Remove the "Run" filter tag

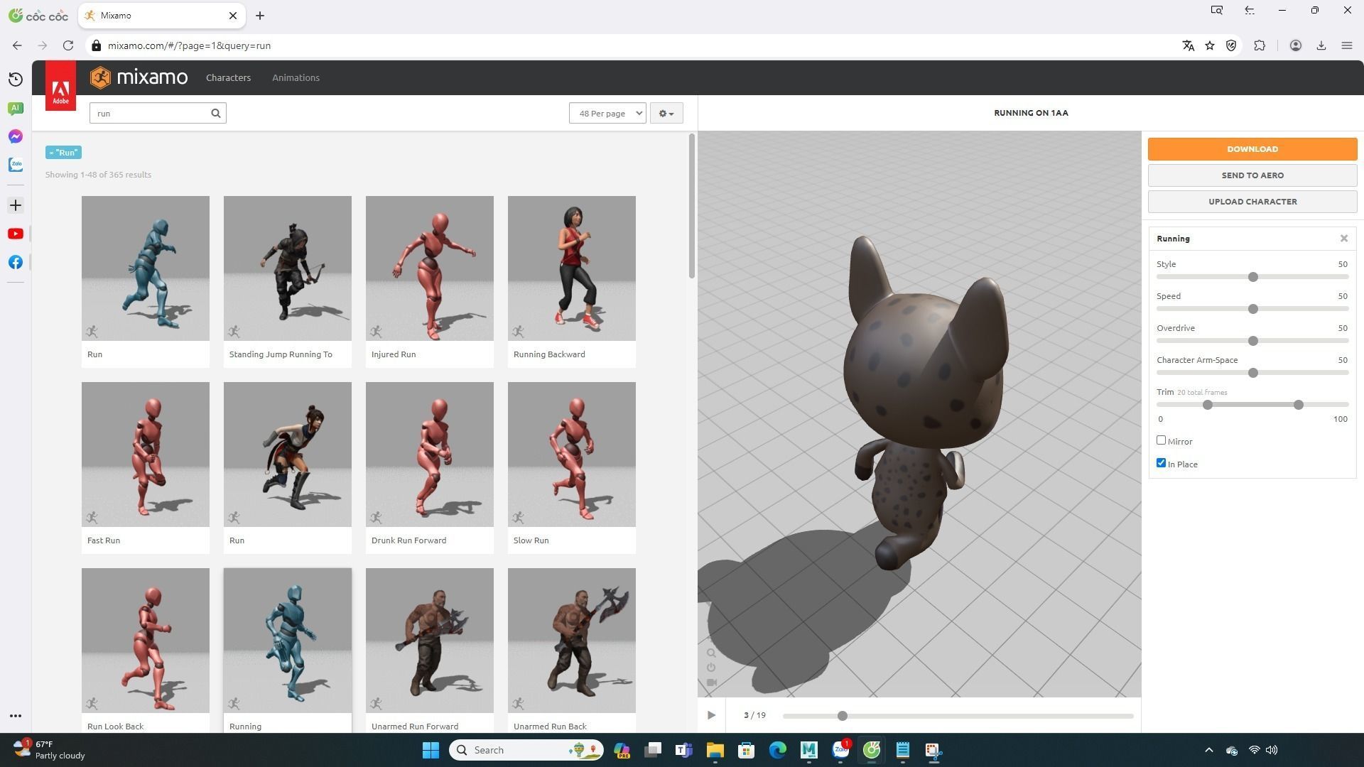63,153
